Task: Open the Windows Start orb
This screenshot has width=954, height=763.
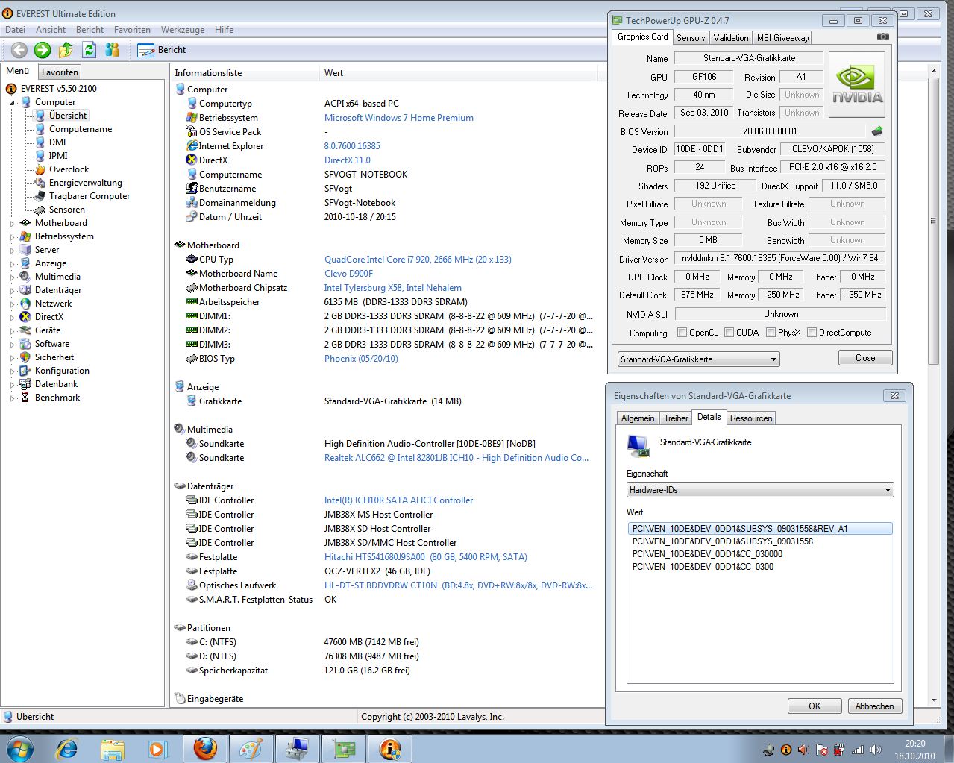Action: 19,748
